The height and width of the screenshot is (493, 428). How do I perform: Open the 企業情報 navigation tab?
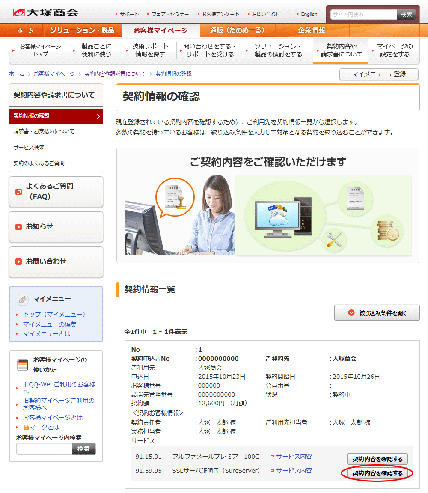pos(312,30)
